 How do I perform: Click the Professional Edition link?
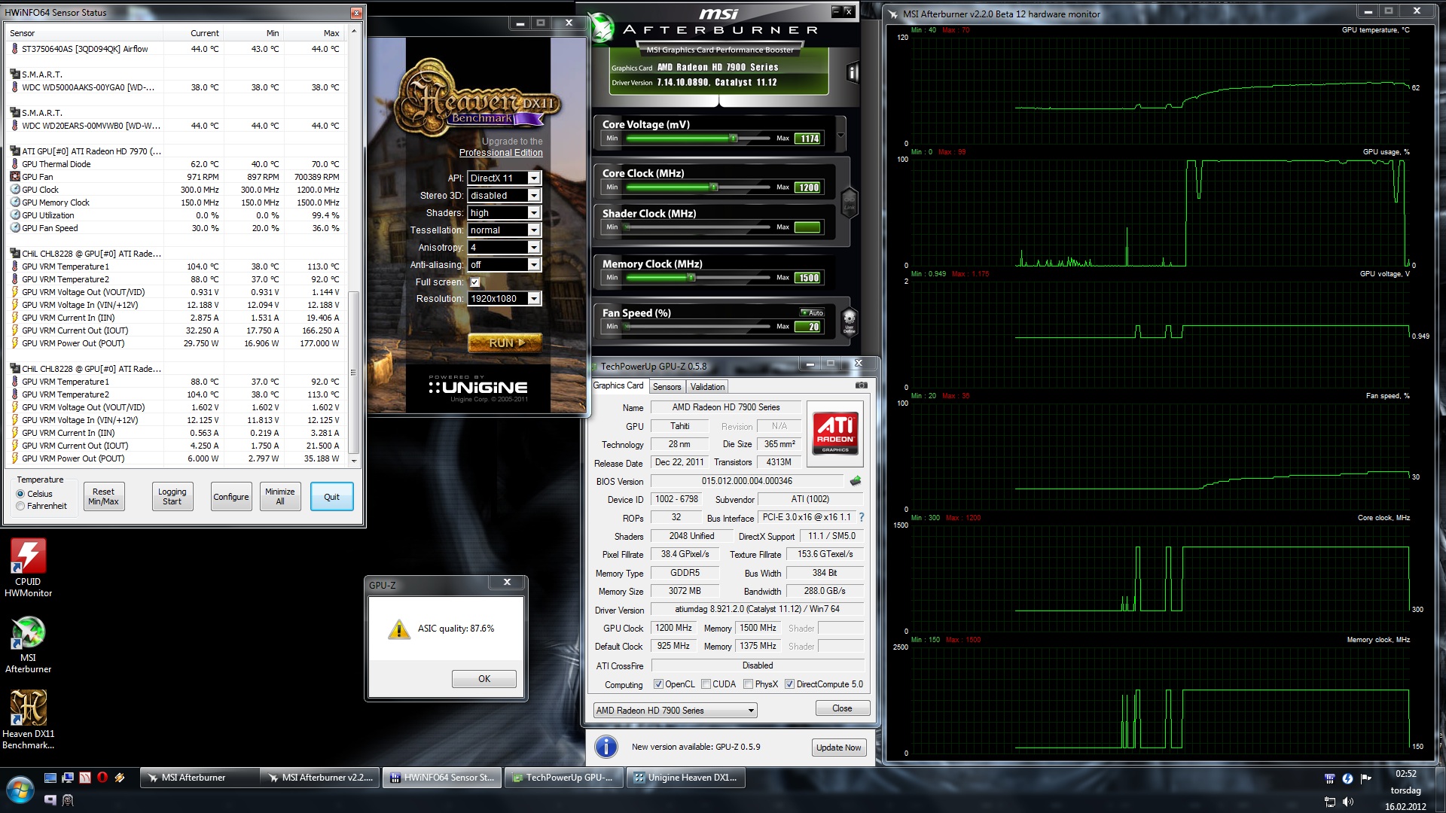tap(501, 153)
